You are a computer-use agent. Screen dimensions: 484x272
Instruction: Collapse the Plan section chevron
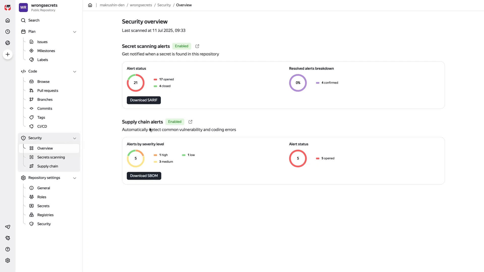75,32
